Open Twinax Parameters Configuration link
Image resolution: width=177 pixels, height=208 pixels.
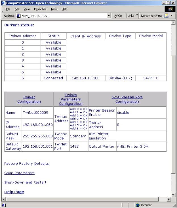71,99
